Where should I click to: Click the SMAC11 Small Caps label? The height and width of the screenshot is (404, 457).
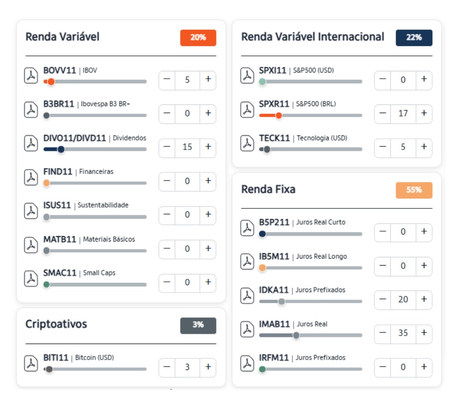(x=79, y=273)
